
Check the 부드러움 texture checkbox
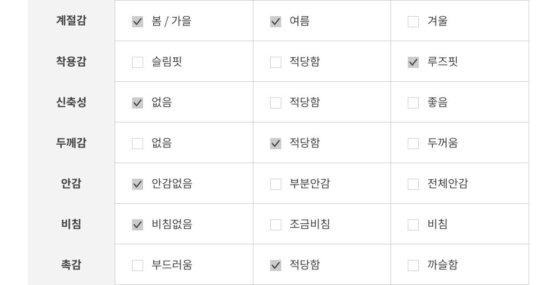[x=138, y=266]
